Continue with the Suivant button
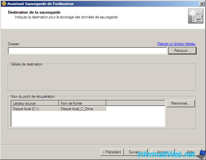The width and height of the screenshot is (206, 160). click(136, 152)
